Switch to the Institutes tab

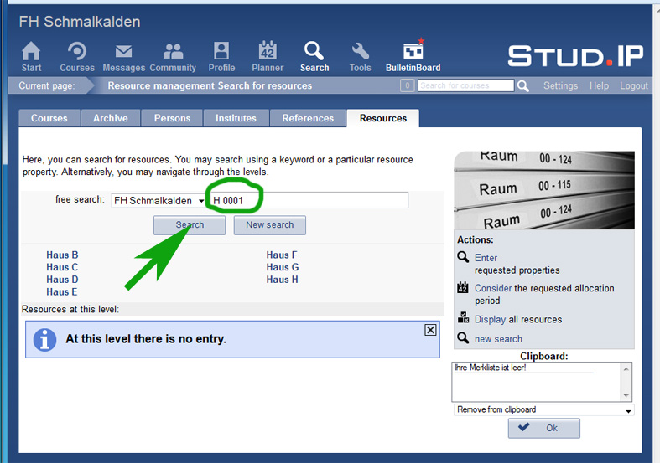point(236,118)
